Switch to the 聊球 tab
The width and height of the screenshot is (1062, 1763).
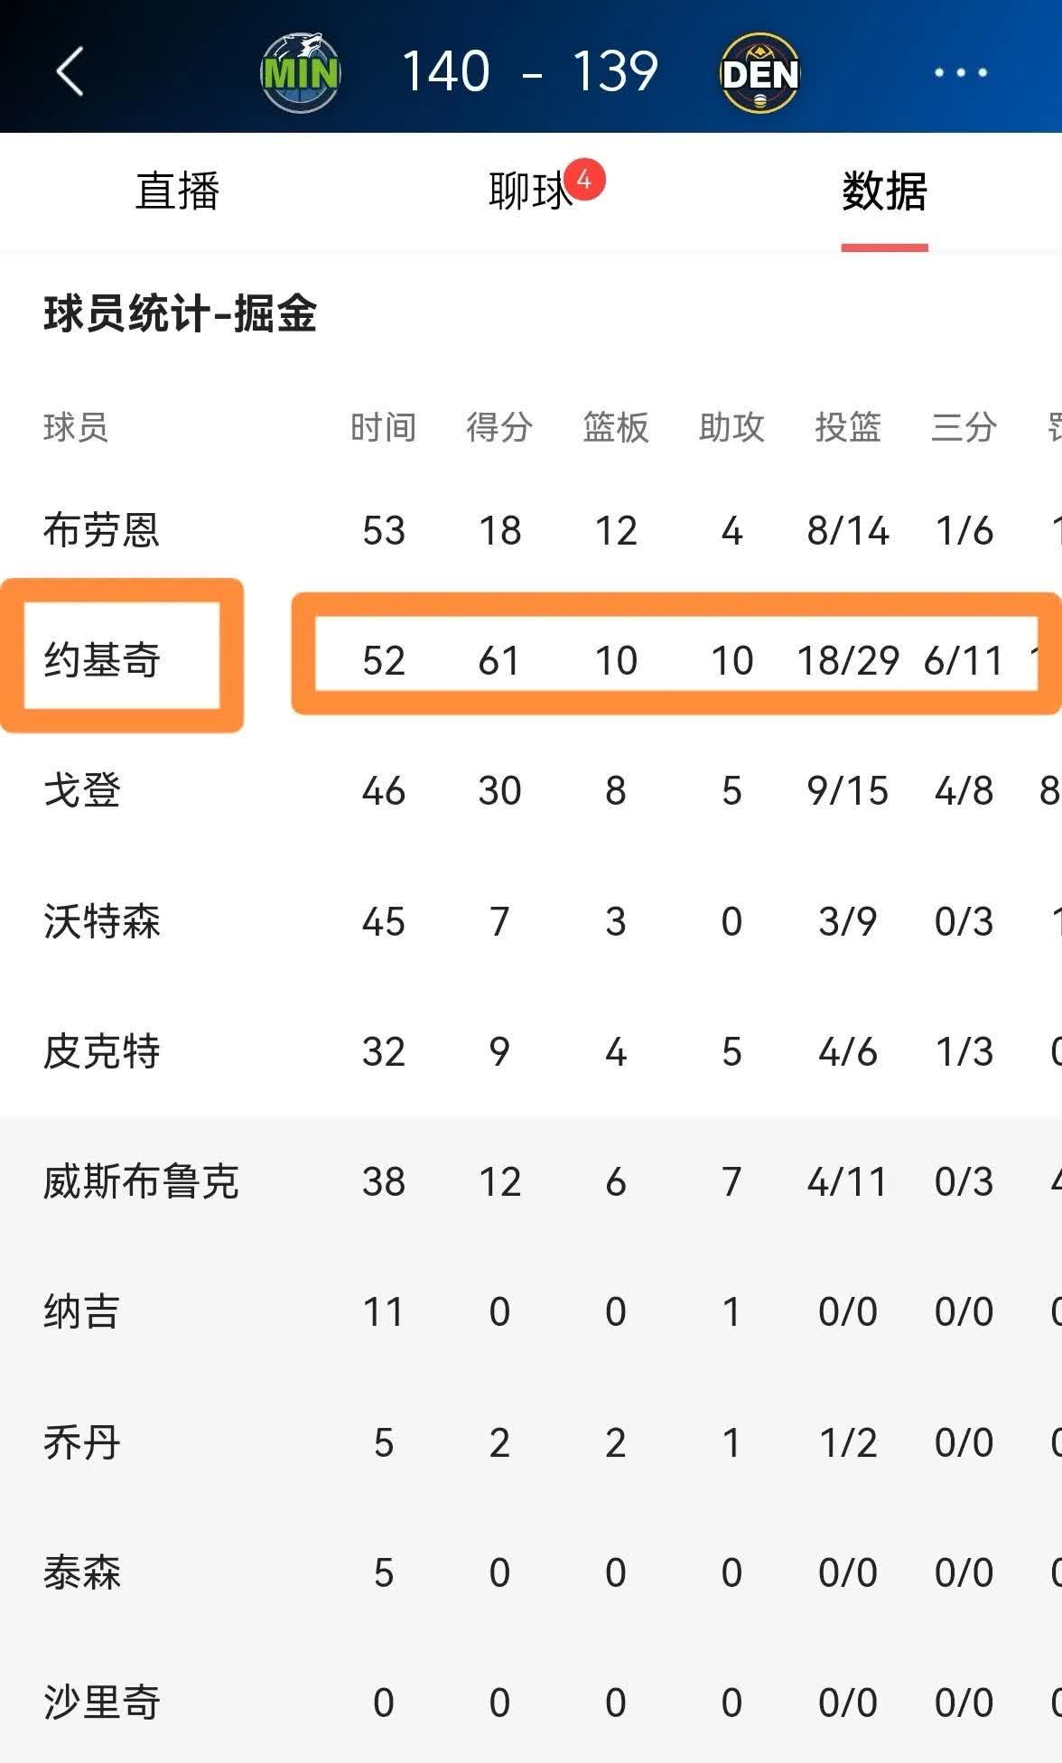[x=530, y=191]
